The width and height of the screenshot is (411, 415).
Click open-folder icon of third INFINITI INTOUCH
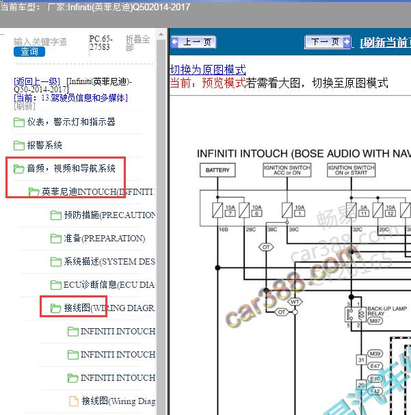click(x=73, y=378)
